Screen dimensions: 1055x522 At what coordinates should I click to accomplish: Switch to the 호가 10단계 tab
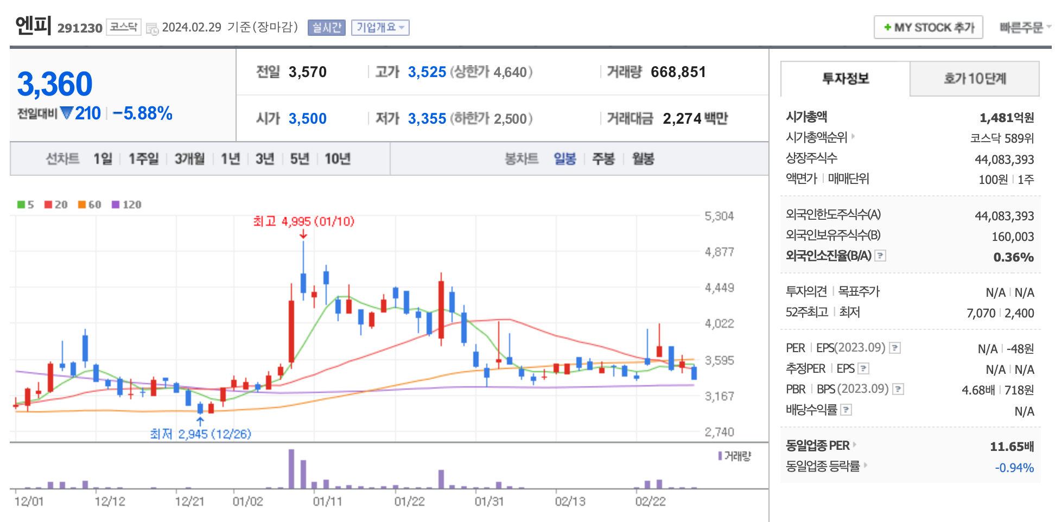(975, 79)
